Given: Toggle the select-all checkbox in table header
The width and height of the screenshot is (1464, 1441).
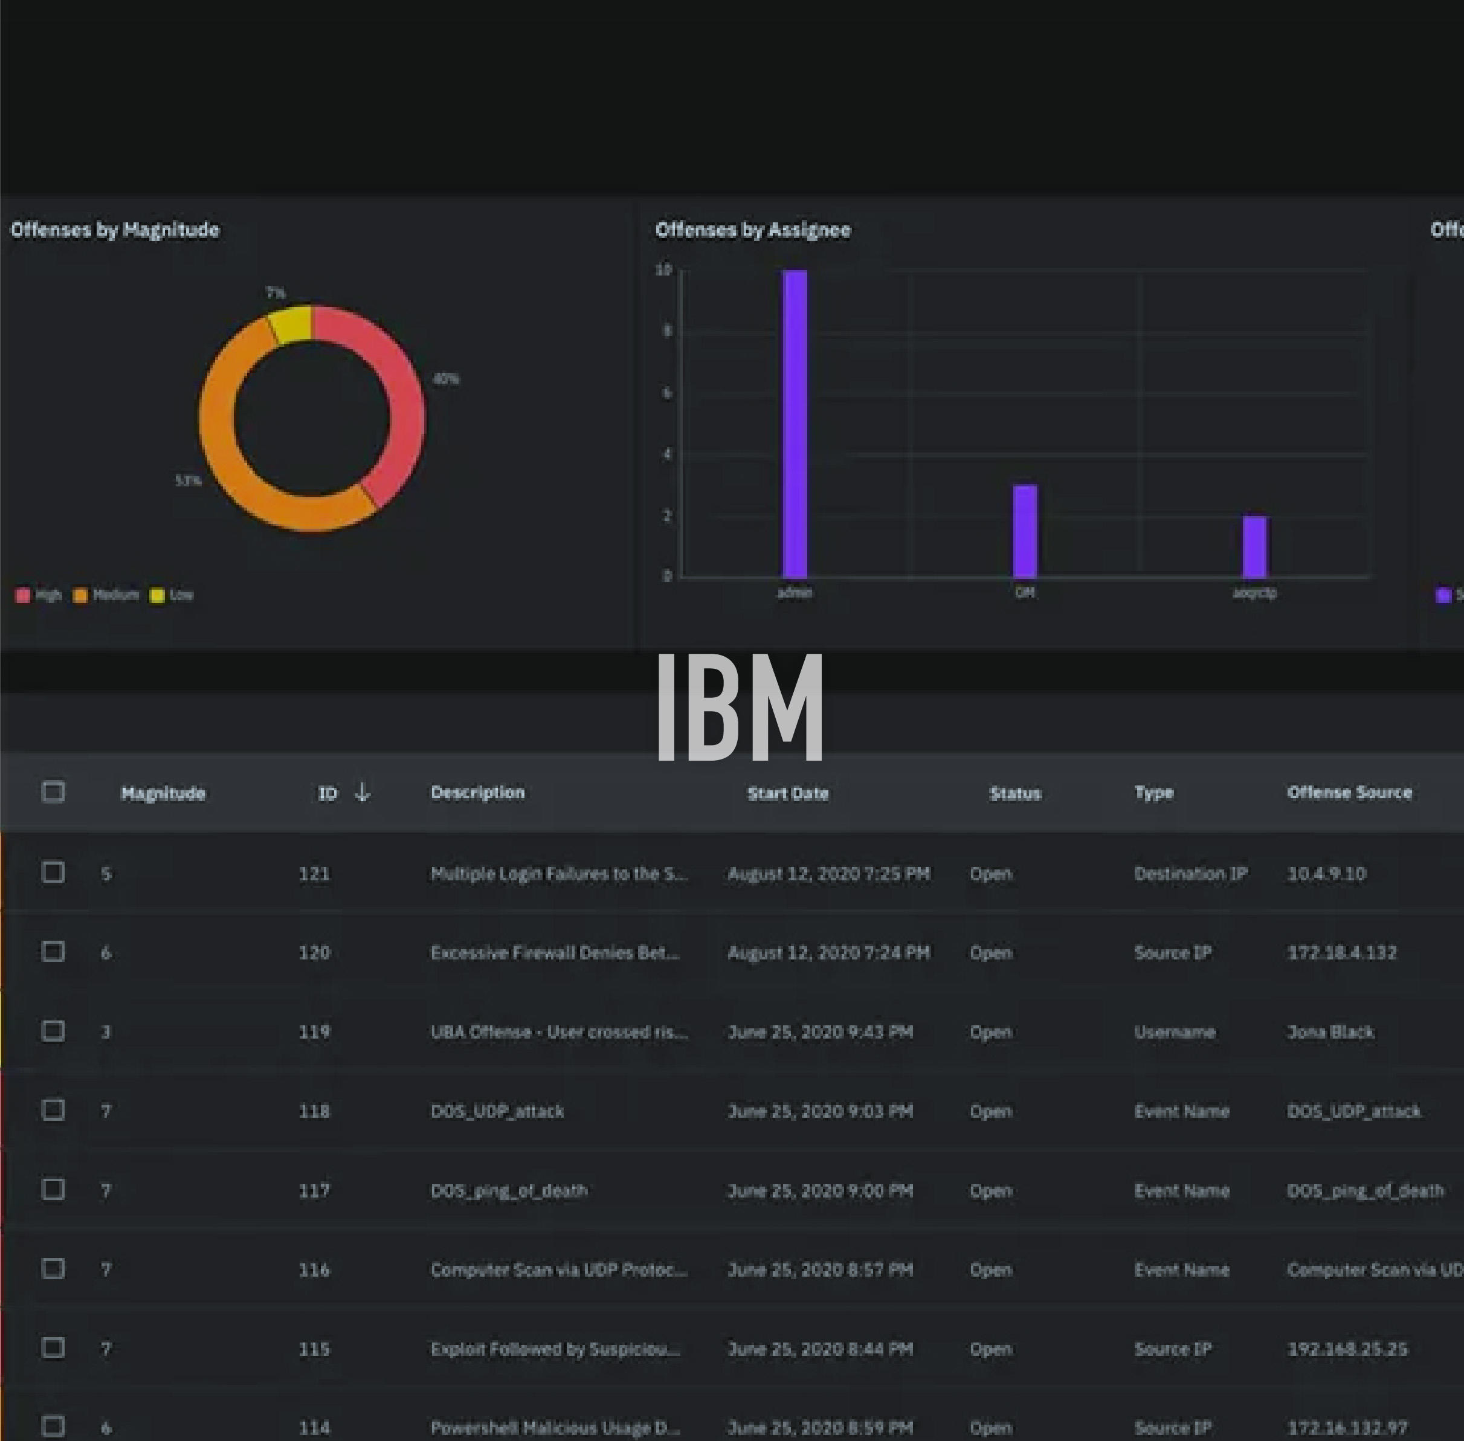Looking at the screenshot, I should 53,791.
